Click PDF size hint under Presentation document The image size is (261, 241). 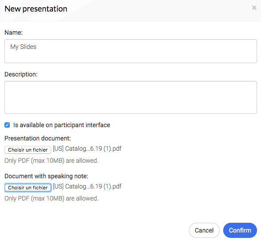coord(51,161)
